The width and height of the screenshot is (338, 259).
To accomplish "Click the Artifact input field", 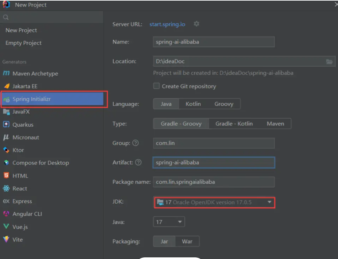I will [213, 162].
